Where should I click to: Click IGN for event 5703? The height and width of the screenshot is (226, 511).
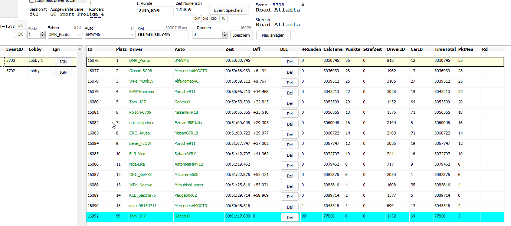click(63, 62)
